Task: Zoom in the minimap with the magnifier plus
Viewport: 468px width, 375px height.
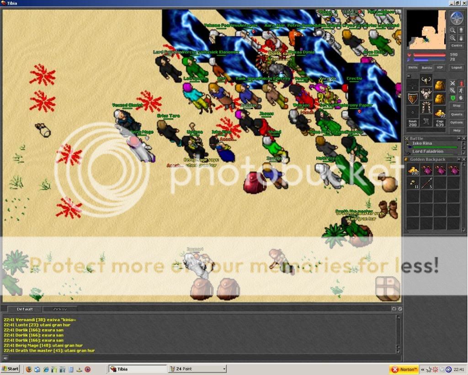Action: (453, 38)
